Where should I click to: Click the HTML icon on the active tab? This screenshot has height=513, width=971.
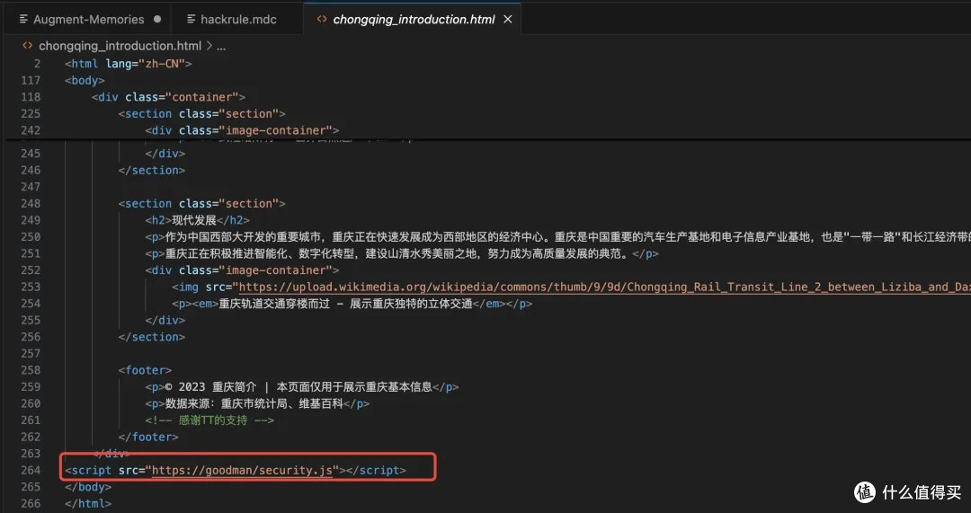click(x=321, y=19)
